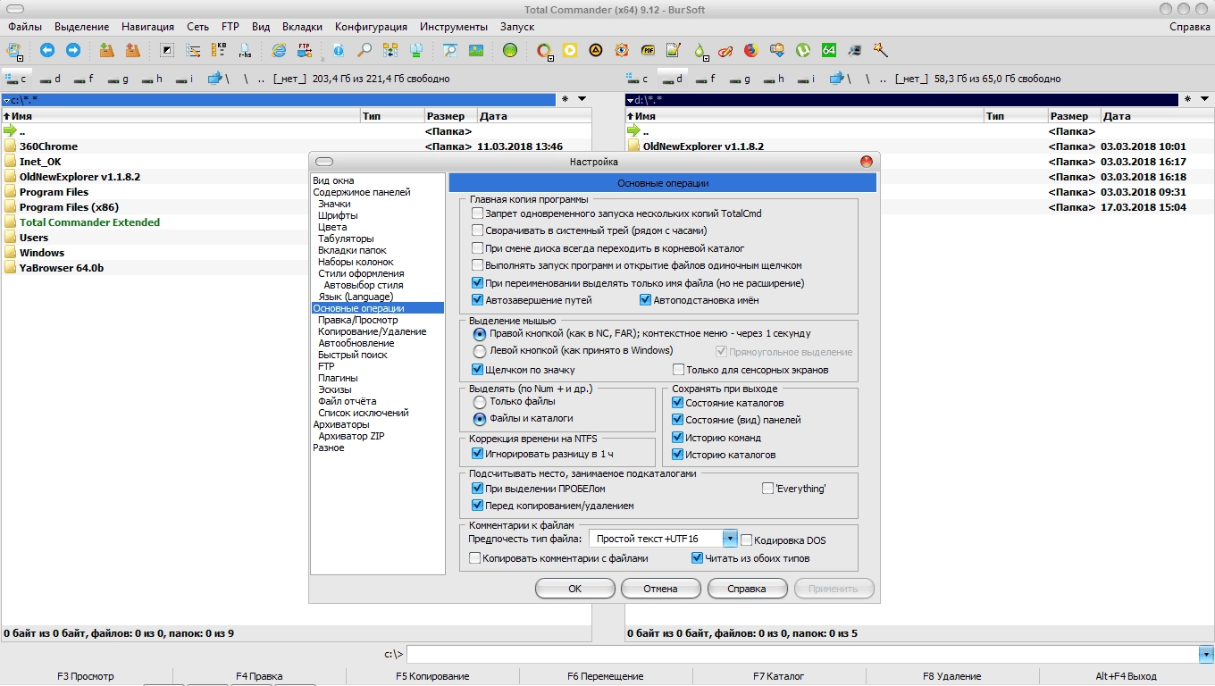
Task: Open left panel directory history arrow
Action: (x=582, y=99)
